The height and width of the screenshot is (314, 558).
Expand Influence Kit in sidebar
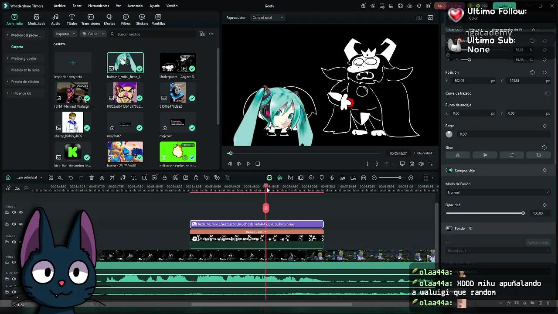point(7,93)
